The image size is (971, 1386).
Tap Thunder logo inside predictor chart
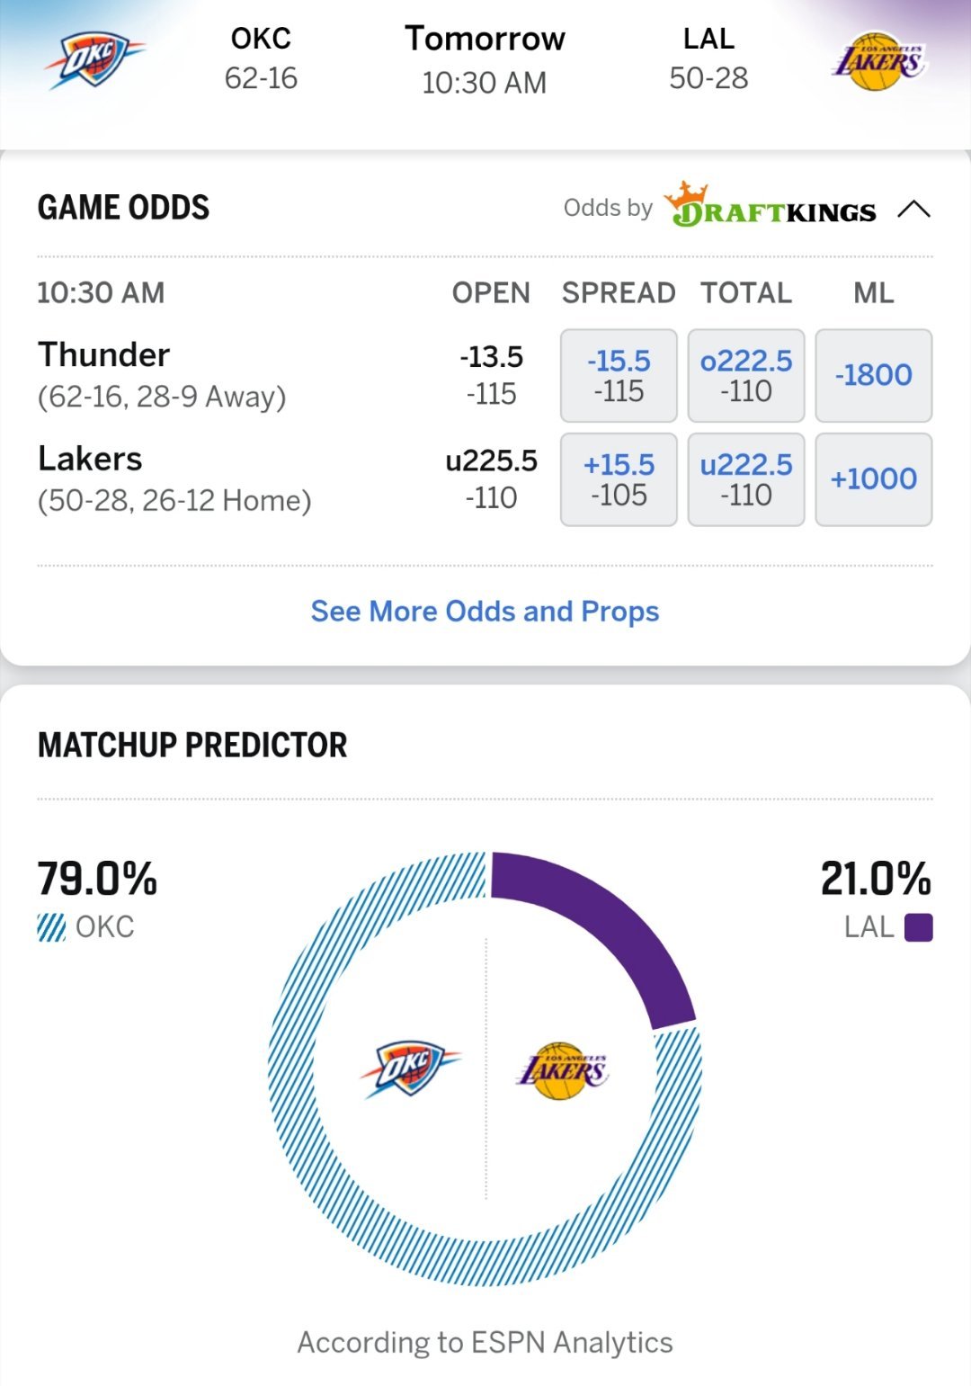[x=410, y=1068]
